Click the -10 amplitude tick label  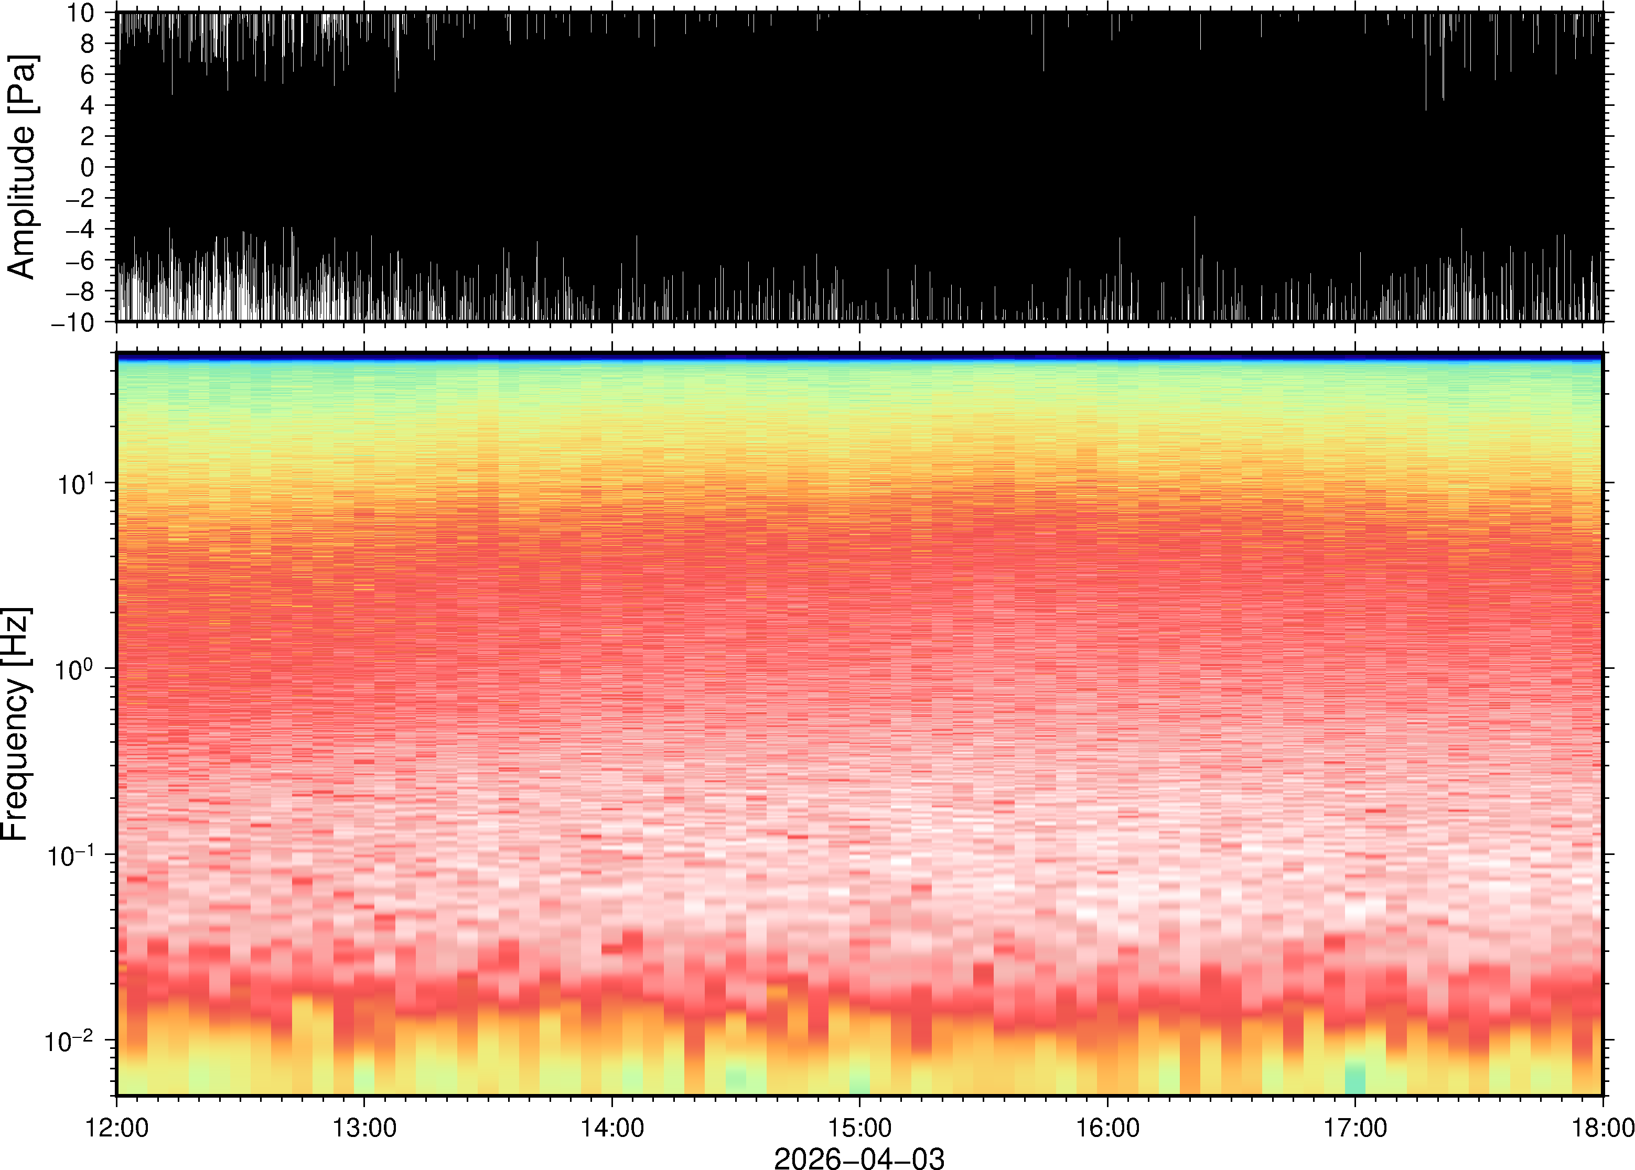click(73, 322)
